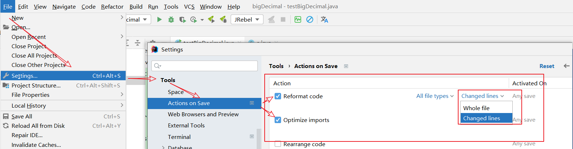
Task: Open the profiler run options arrow
Action: [202, 20]
